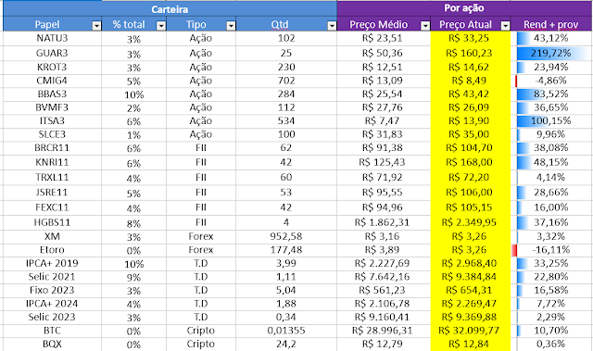Screen dimensions: 593x351
Task: Open the Papel column filter dropdown
Action: pyautogui.click(x=96, y=25)
